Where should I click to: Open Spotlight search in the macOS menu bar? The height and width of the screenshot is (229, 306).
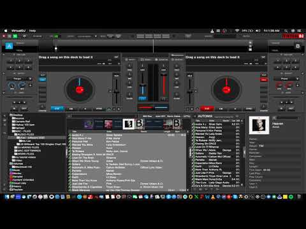coord(286,31)
